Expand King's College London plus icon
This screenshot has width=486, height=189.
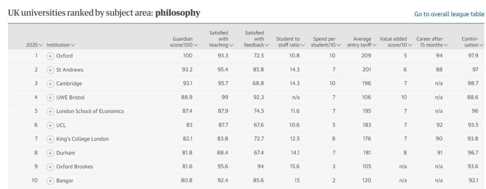tap(50, 139)
